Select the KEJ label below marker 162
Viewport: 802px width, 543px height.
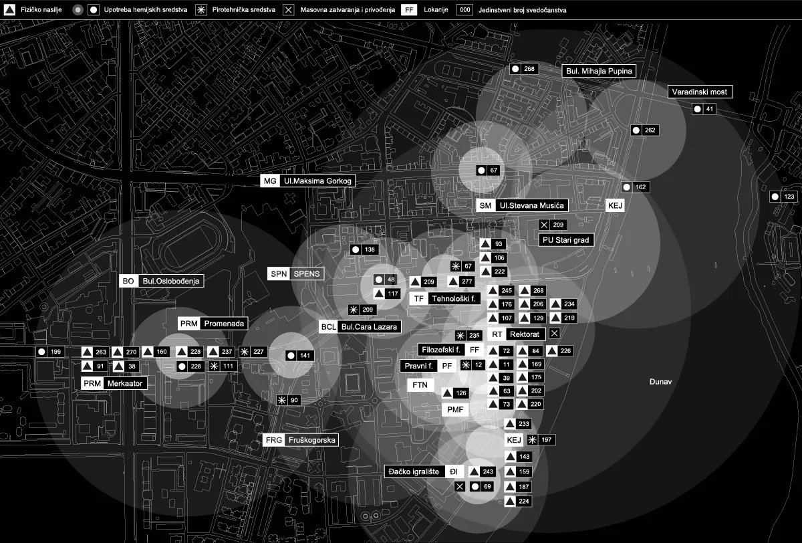[615, 206]
